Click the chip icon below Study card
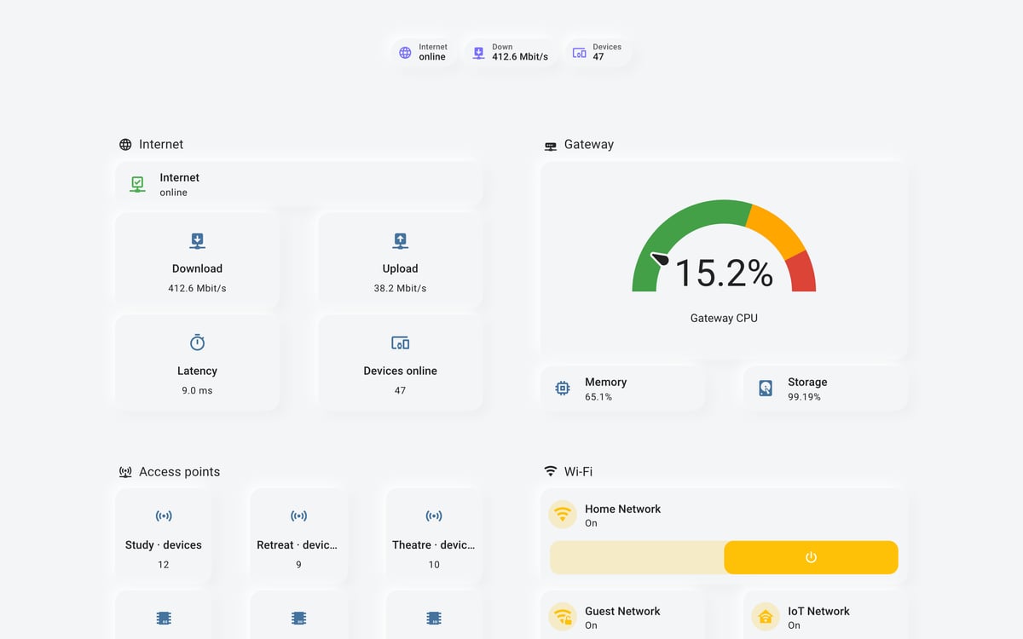The width and height of the screenshot is (1023, 639). 164,618
